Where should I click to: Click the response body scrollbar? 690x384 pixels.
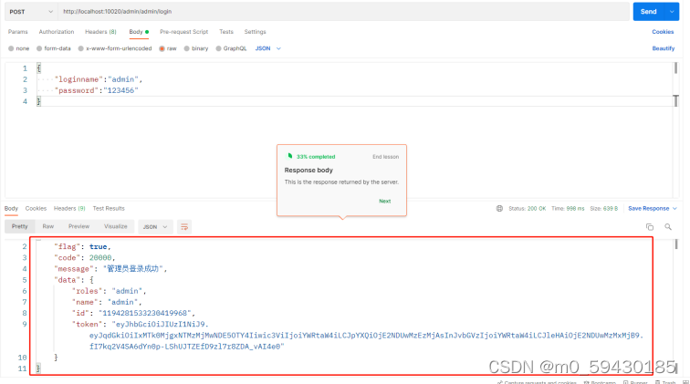point(676,244)
